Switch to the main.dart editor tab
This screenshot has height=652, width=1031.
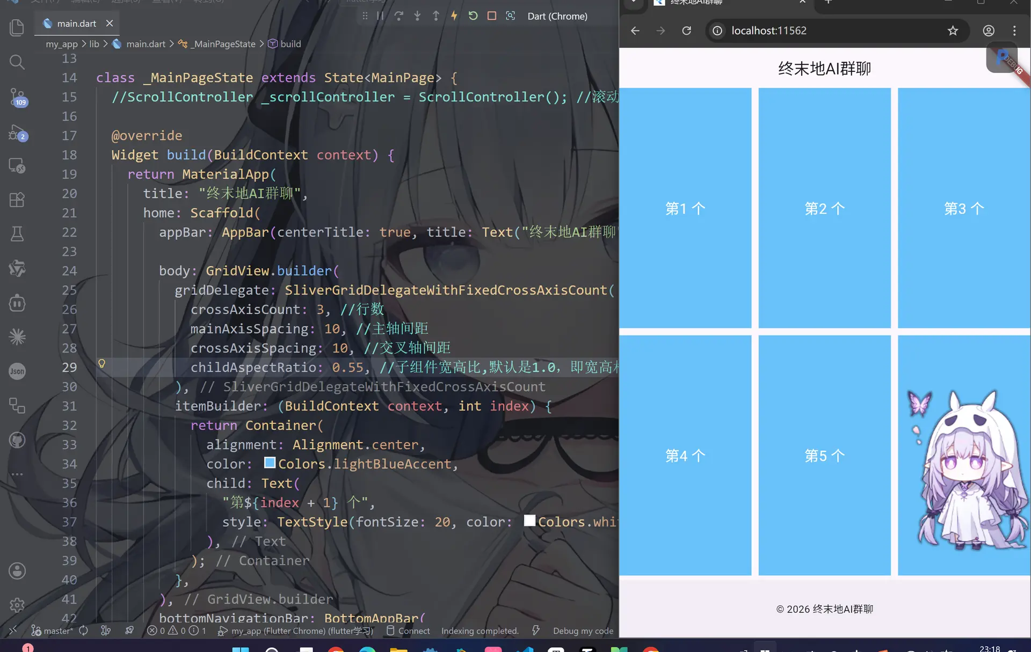point(76,24)
